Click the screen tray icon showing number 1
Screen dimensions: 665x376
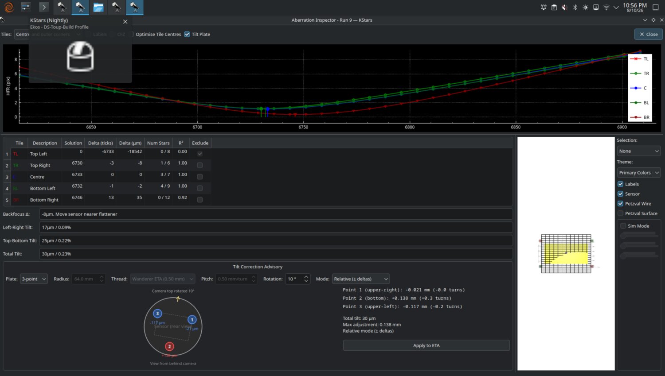tap(596, 8)
